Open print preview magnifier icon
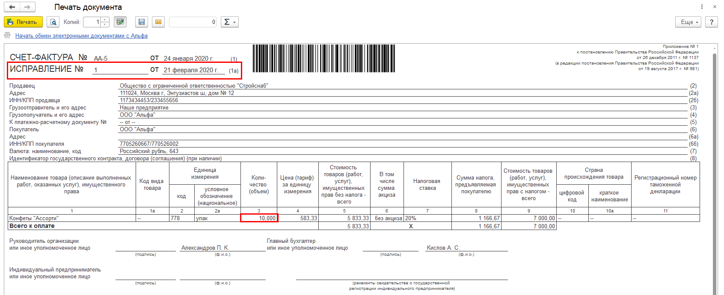724x295 pixels. (x=53, y=22)
